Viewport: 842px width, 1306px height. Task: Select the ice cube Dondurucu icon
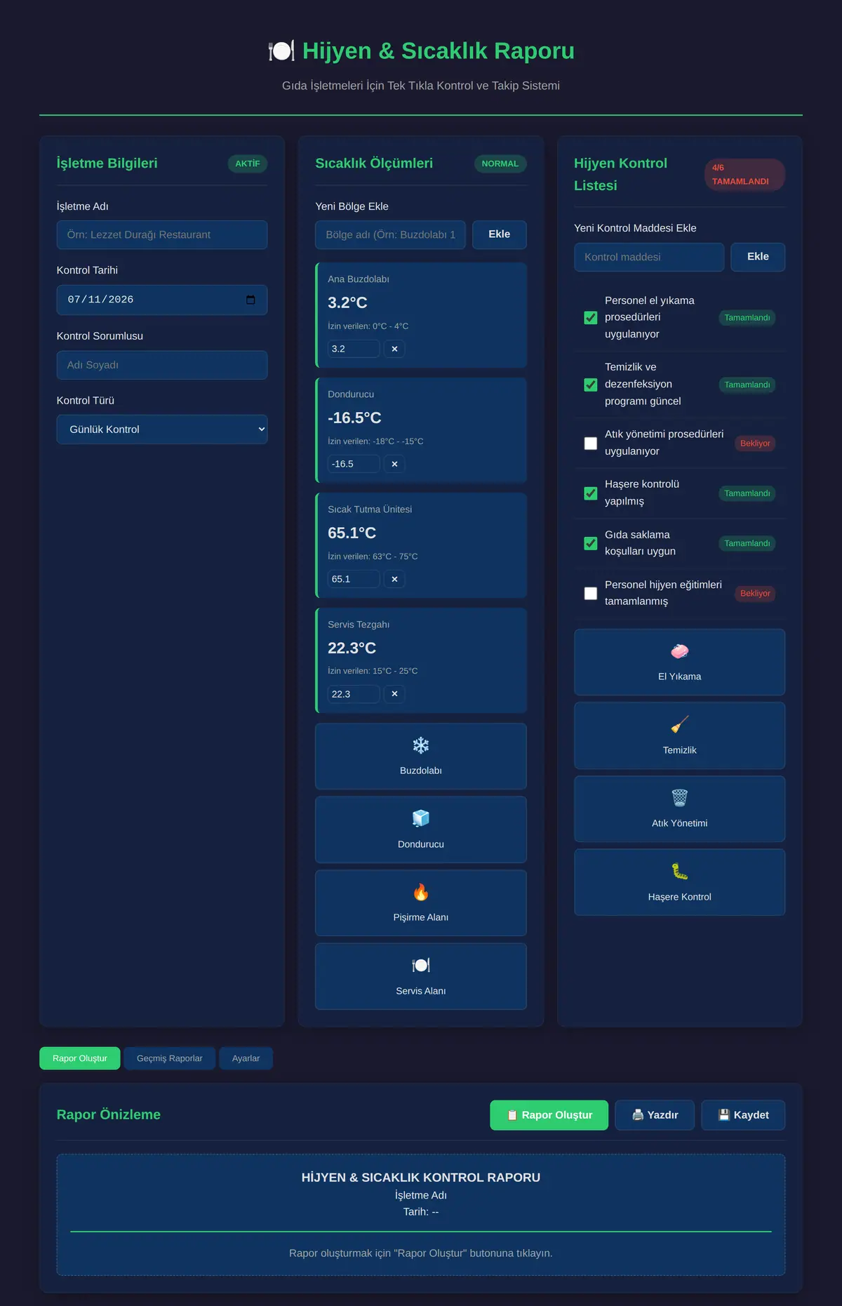[x=421, y=818]
